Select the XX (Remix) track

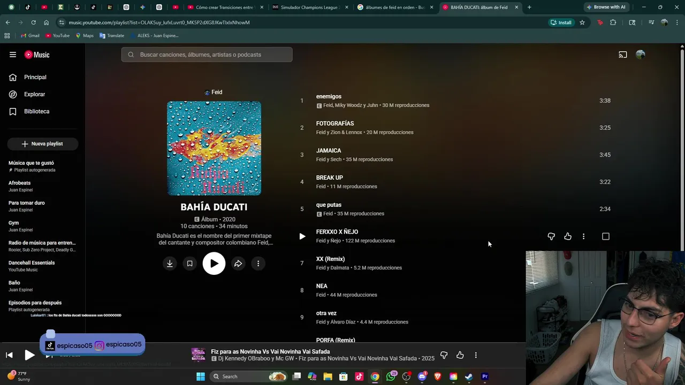coord(330,259)
